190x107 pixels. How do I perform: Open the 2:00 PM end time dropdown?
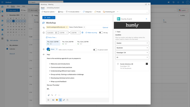(75, 33)
